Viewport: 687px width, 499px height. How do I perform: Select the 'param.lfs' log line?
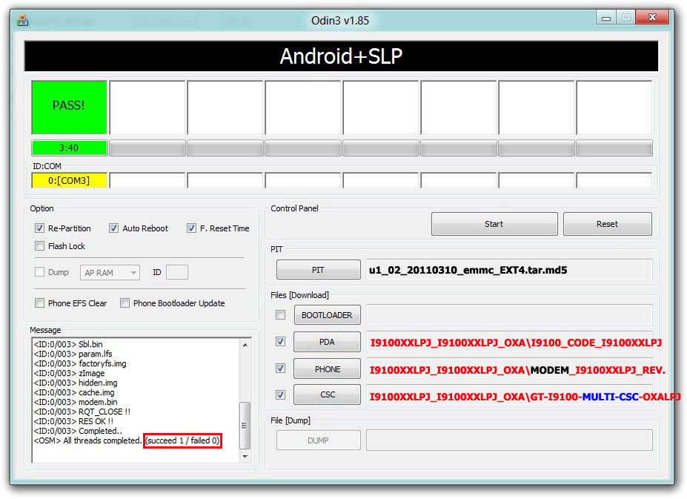point(73,354)
